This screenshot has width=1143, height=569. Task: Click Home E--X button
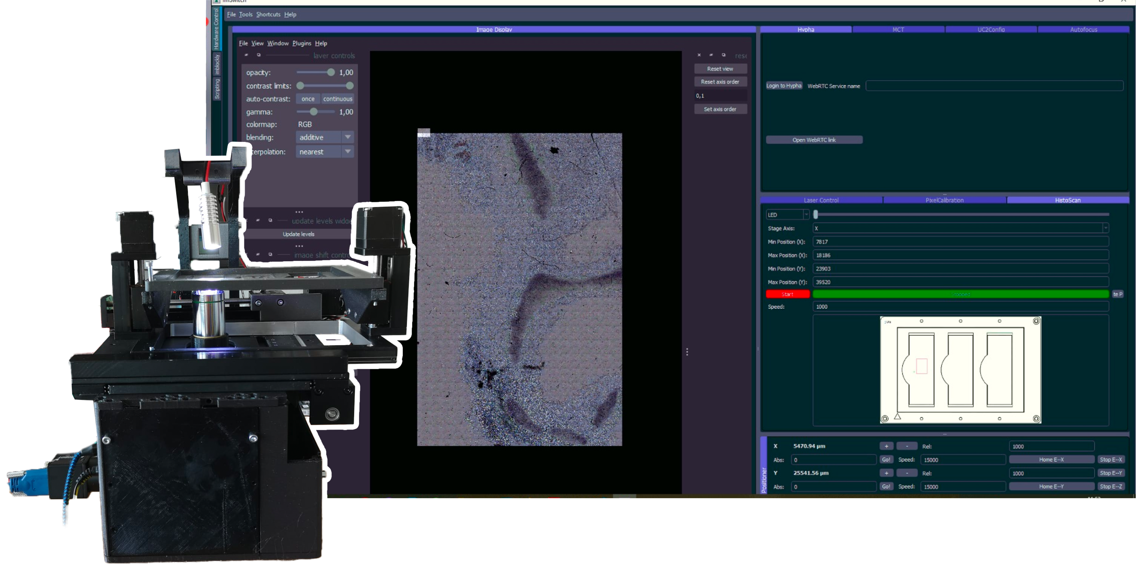pos(1051,460)
